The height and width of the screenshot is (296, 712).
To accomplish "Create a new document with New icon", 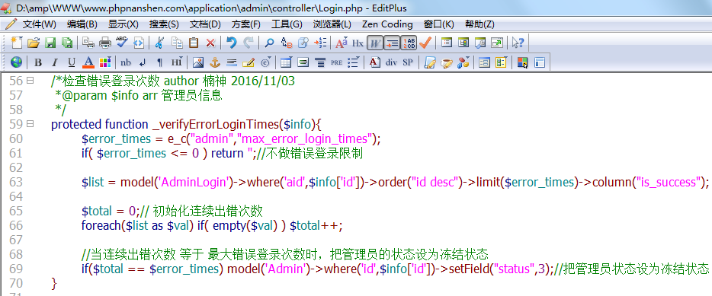I will point(17,43).
